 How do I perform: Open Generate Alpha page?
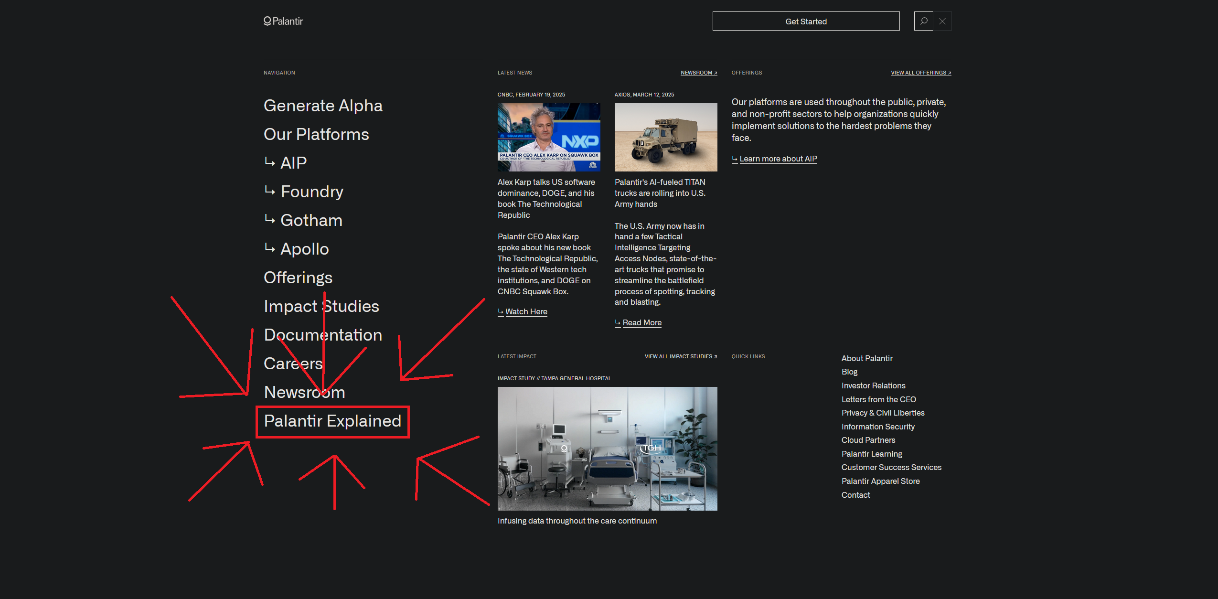(323, 106)
